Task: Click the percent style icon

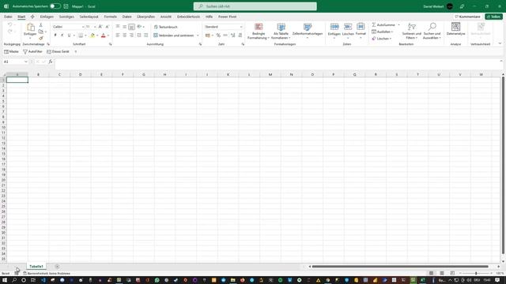Action: 218,35
